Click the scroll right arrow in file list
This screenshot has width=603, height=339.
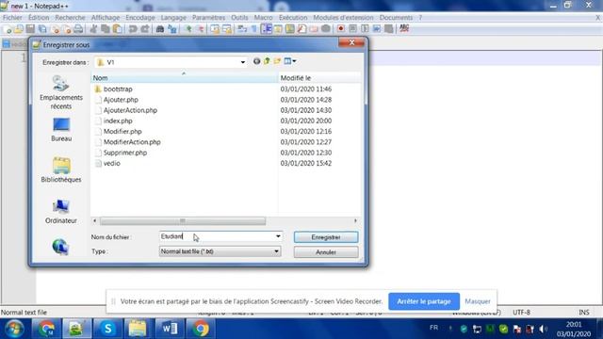(355, 220)
